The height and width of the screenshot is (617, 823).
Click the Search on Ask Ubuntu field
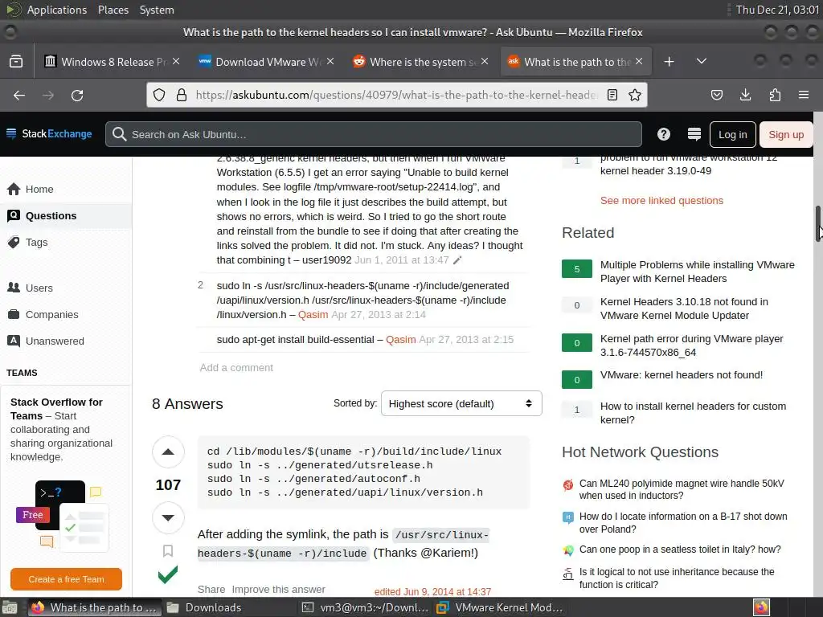click(374, 134)
